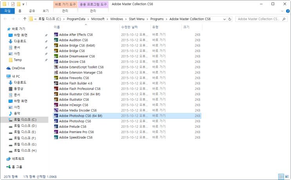Open the recent locations dropdown arrow
This screenshot has height=180, width=291.
(x=19, y=19)
